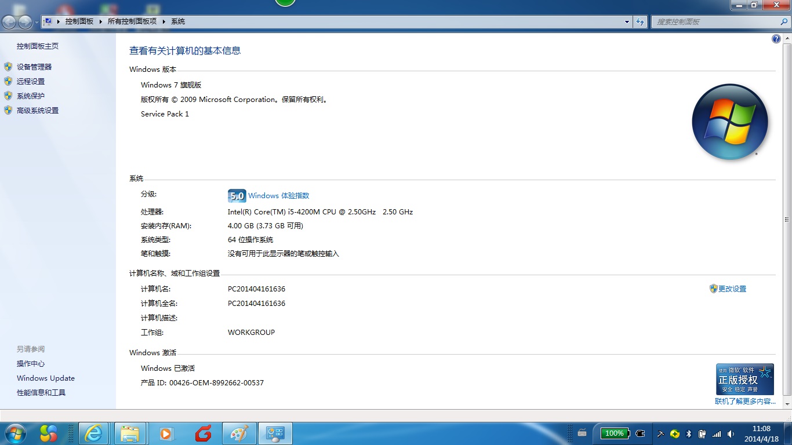The image size is (792, 445).
Task: Click the Change settings (更改设置) shield link
Action: (732, 289)
